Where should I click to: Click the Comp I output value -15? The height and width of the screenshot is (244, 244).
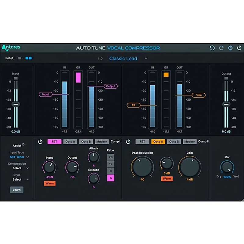tap(72, 177)
